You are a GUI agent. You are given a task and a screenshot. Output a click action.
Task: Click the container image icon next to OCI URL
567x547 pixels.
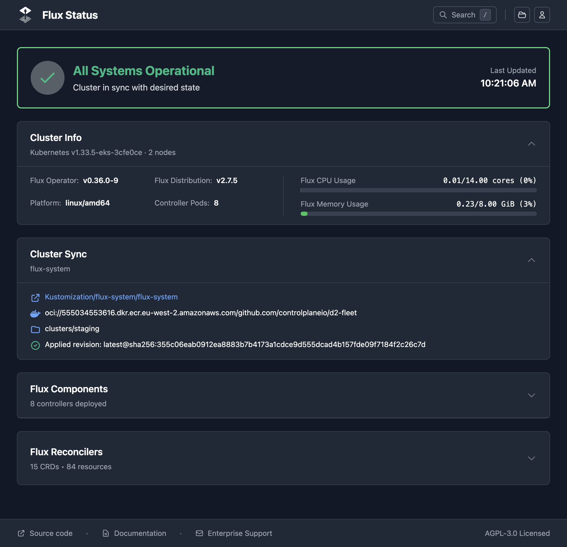tap(35, 313)
